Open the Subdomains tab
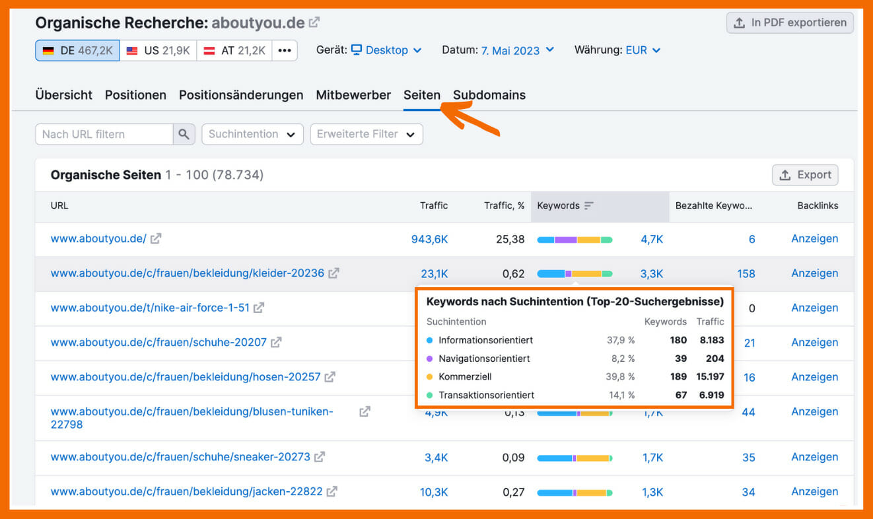 [x=489, y=95]
